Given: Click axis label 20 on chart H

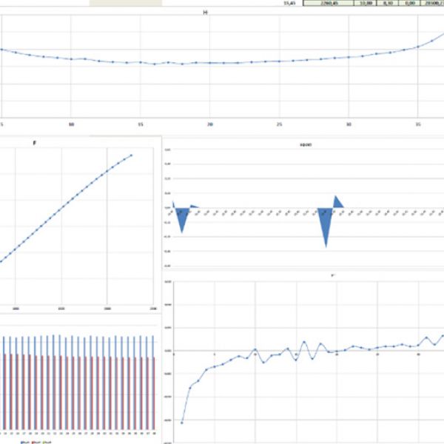Looking at the screenshot, I should click(209, 124).
